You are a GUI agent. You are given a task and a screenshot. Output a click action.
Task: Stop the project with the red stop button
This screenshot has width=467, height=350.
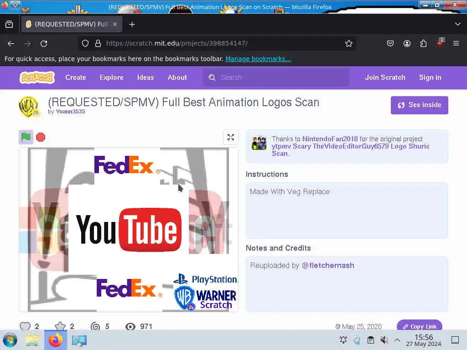[x=41, y=137]
